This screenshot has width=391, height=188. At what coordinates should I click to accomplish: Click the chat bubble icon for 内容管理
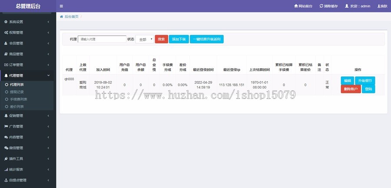click(6, 137)
